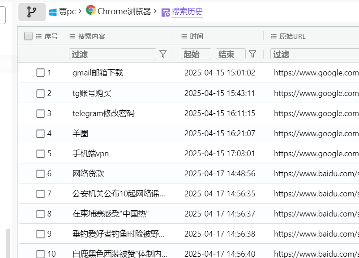Click timestamp 2025-04-15 15:43:11

(220, 93)
